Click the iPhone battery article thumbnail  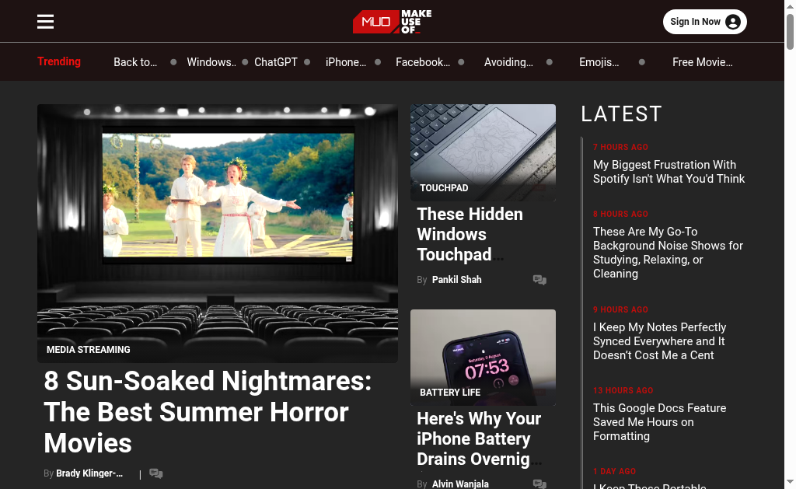[483, 358]
